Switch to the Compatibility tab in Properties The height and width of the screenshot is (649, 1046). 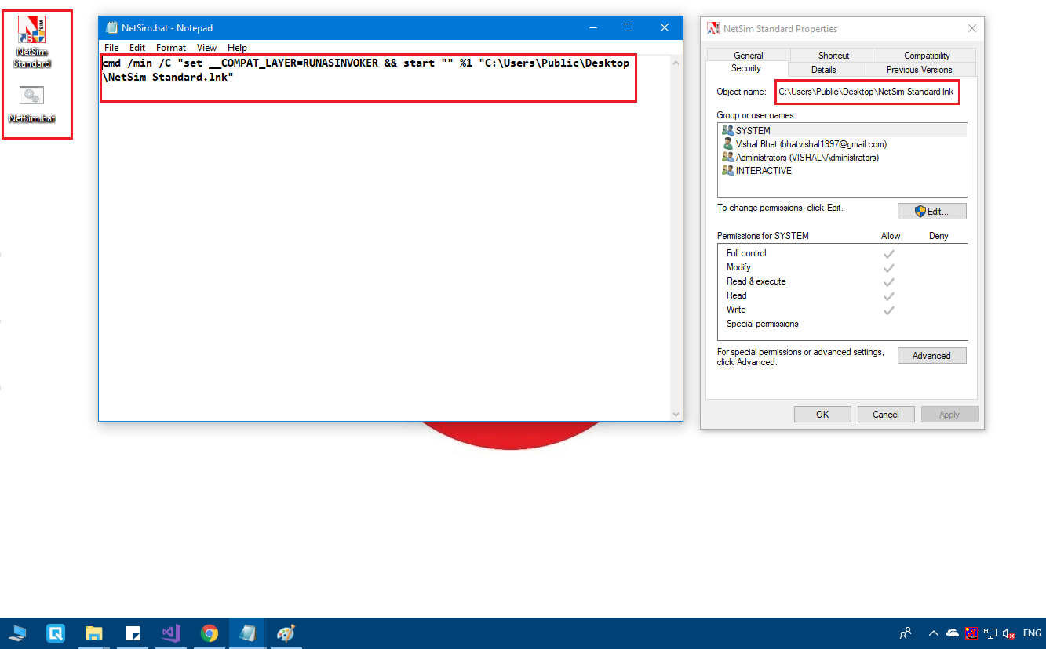(x=927, y=56)
